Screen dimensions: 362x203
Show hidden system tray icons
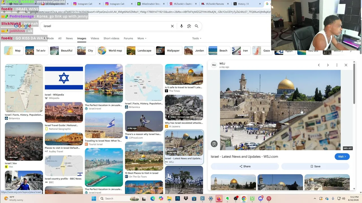[314, 198]
